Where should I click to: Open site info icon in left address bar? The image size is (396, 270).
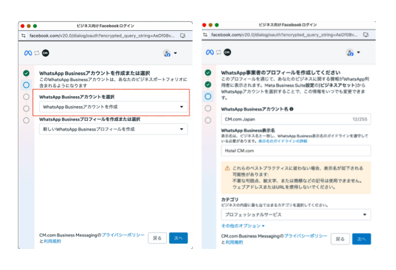pyautogui.click(x=24, y=36)
